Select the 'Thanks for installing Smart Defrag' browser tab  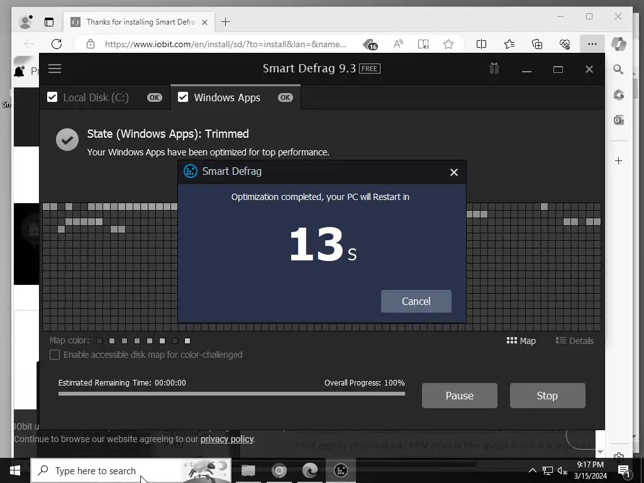(139, 22)
